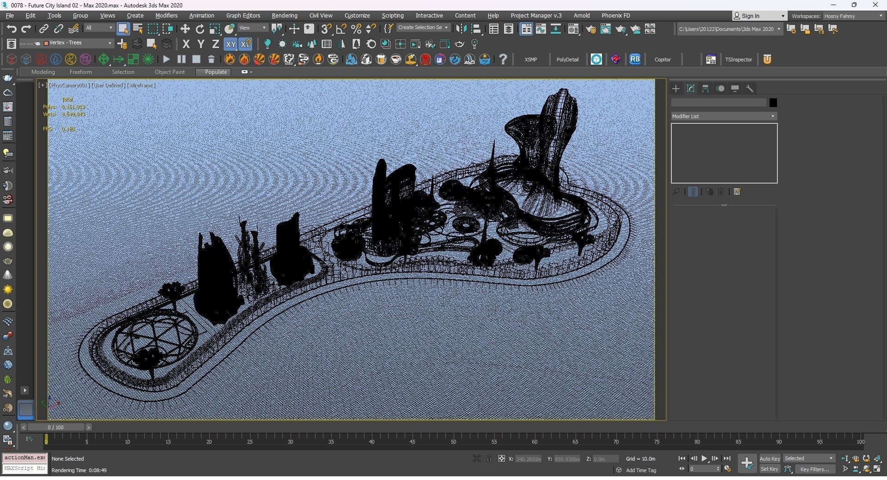Open Select by Name list icon
The width and height of the screenshot is (887, 480).
tap(138, 29)
